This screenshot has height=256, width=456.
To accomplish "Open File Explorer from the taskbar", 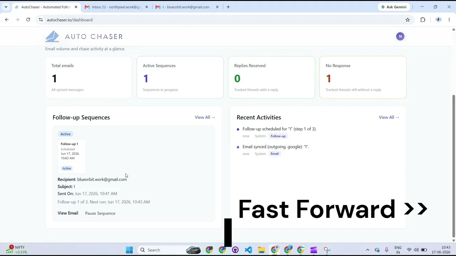I will tap(261, 250).
